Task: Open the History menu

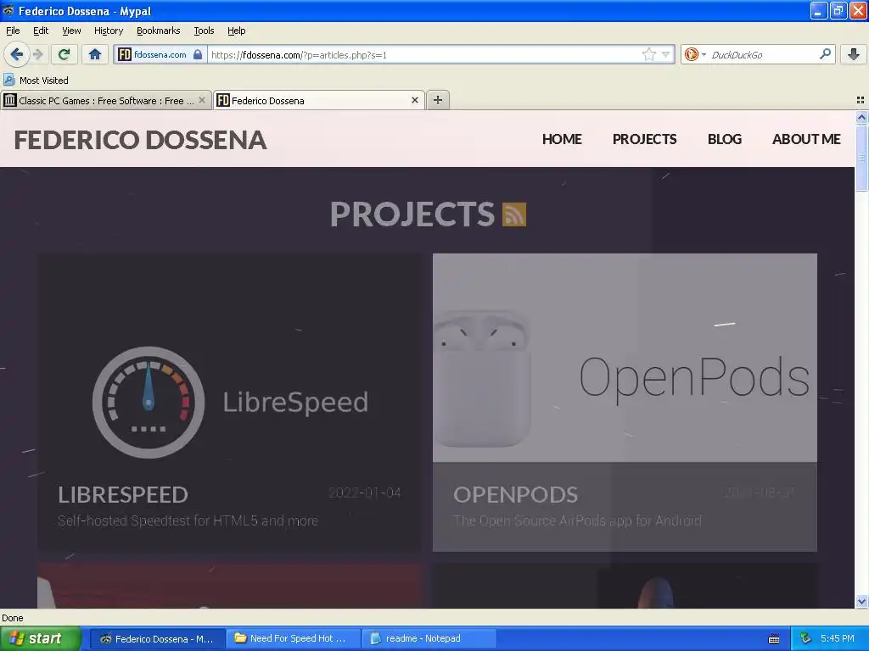Action: pyautogui.click(x=108, y=31)
